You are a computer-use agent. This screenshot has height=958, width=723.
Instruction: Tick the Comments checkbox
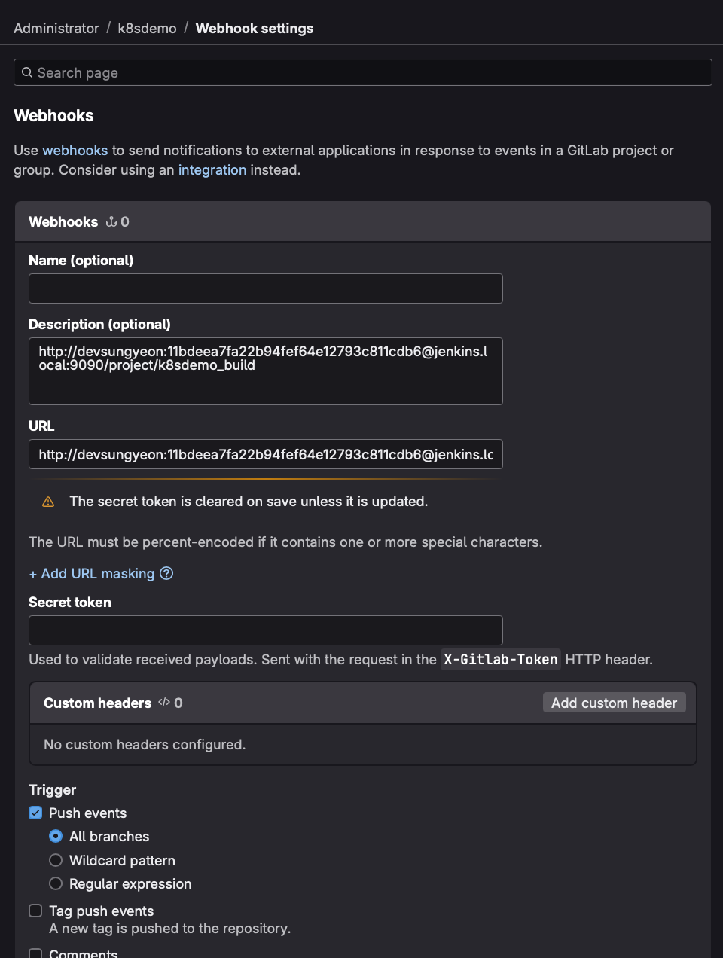pyautogui.click(x=35, y=953)
